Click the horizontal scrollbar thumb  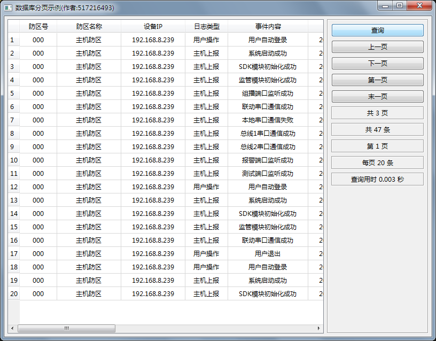[x=66, y=328]
